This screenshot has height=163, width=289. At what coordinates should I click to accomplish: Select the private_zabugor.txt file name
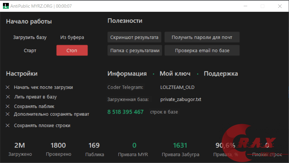click(181, 99)
